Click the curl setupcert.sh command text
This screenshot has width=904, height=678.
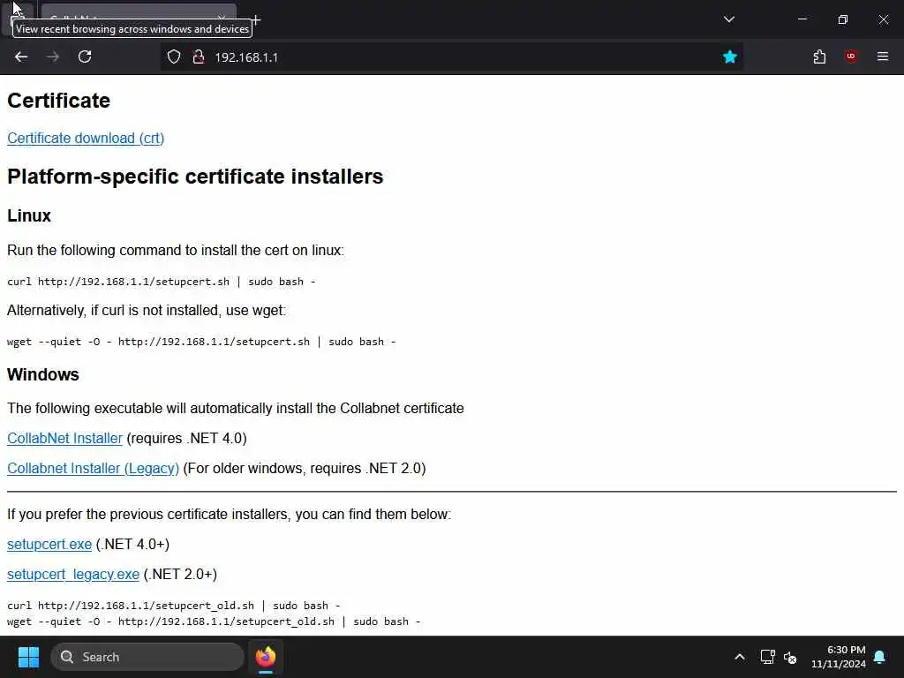click(x=162, y=282)
